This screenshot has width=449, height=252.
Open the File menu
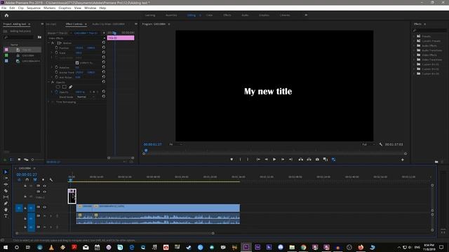point(4,8)
